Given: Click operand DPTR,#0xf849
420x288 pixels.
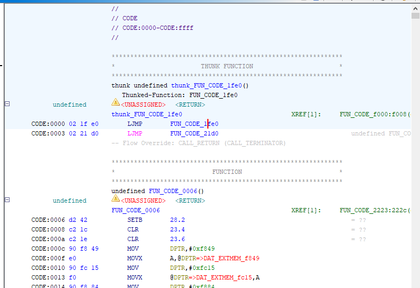Looking at the screenshot, I should click(192, 249).
